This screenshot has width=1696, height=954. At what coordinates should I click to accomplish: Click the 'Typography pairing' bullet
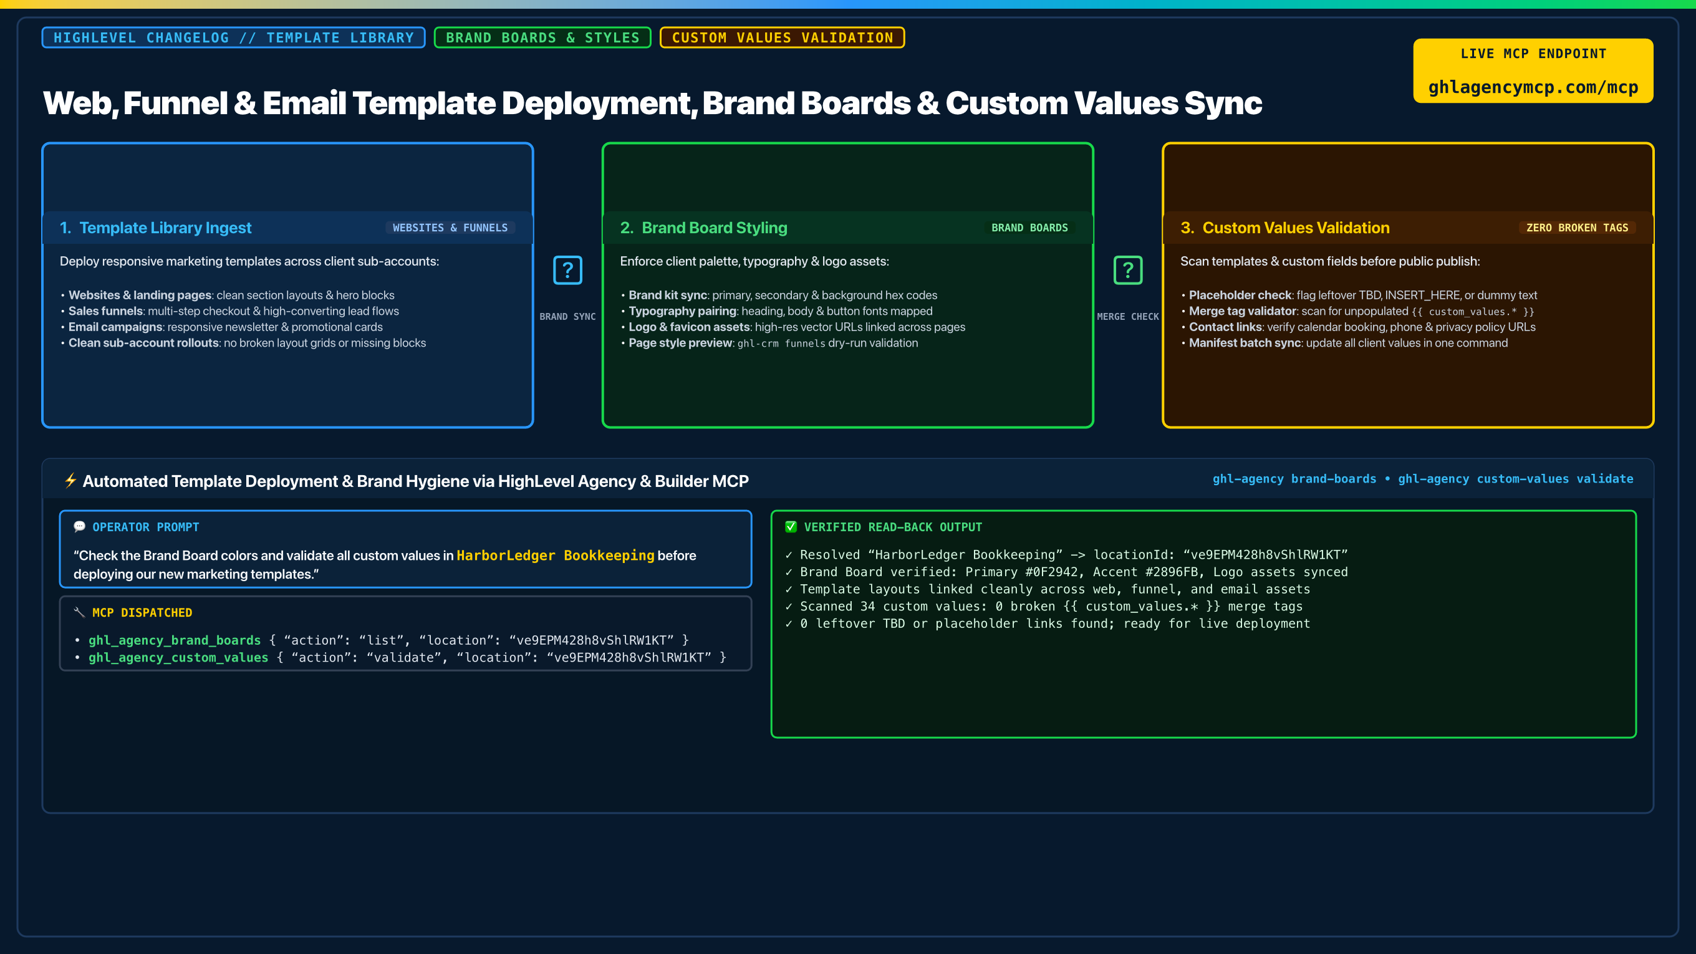tap(777, 311)
